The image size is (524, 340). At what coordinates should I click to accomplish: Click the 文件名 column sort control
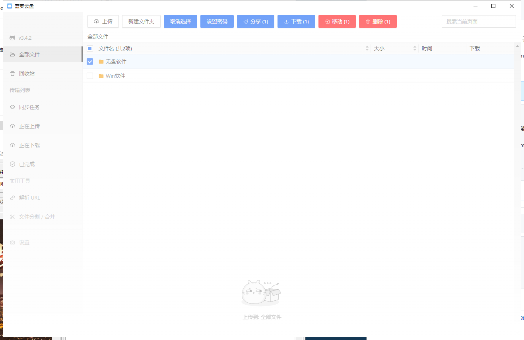[367, 48]
